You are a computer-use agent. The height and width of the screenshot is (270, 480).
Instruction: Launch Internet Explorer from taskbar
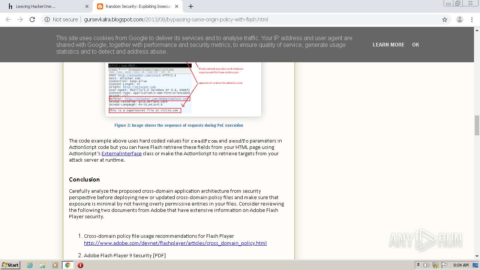30,265
